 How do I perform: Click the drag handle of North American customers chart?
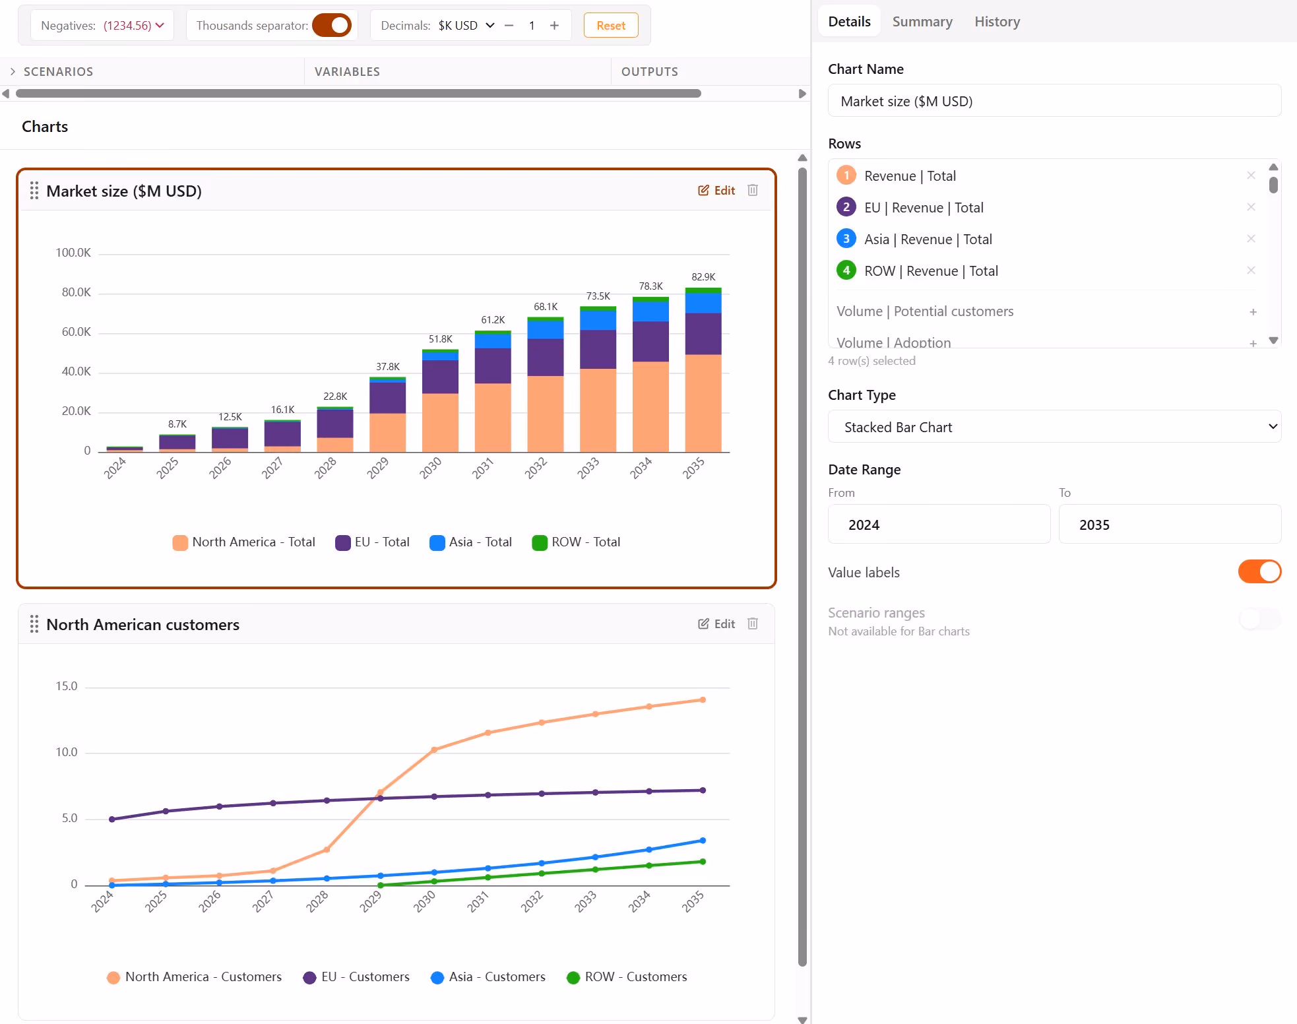point(34,624)
